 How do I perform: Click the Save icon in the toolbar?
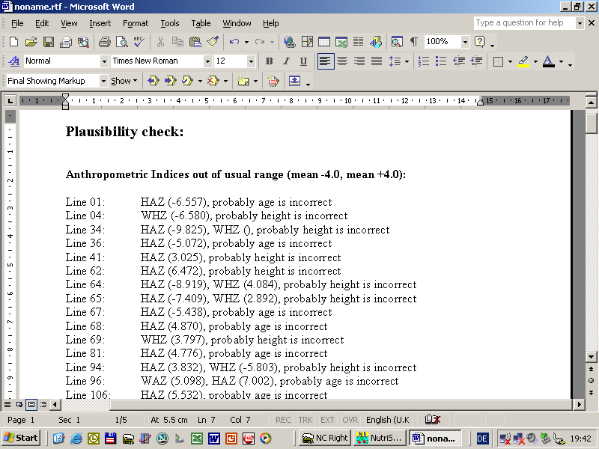click(48, 42)
